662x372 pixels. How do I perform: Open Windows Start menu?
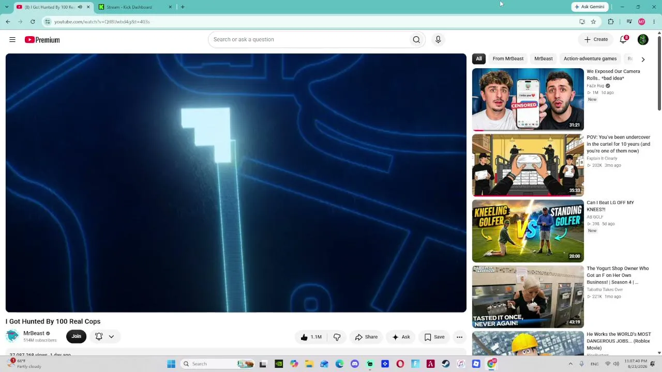(x=171, y=364)
